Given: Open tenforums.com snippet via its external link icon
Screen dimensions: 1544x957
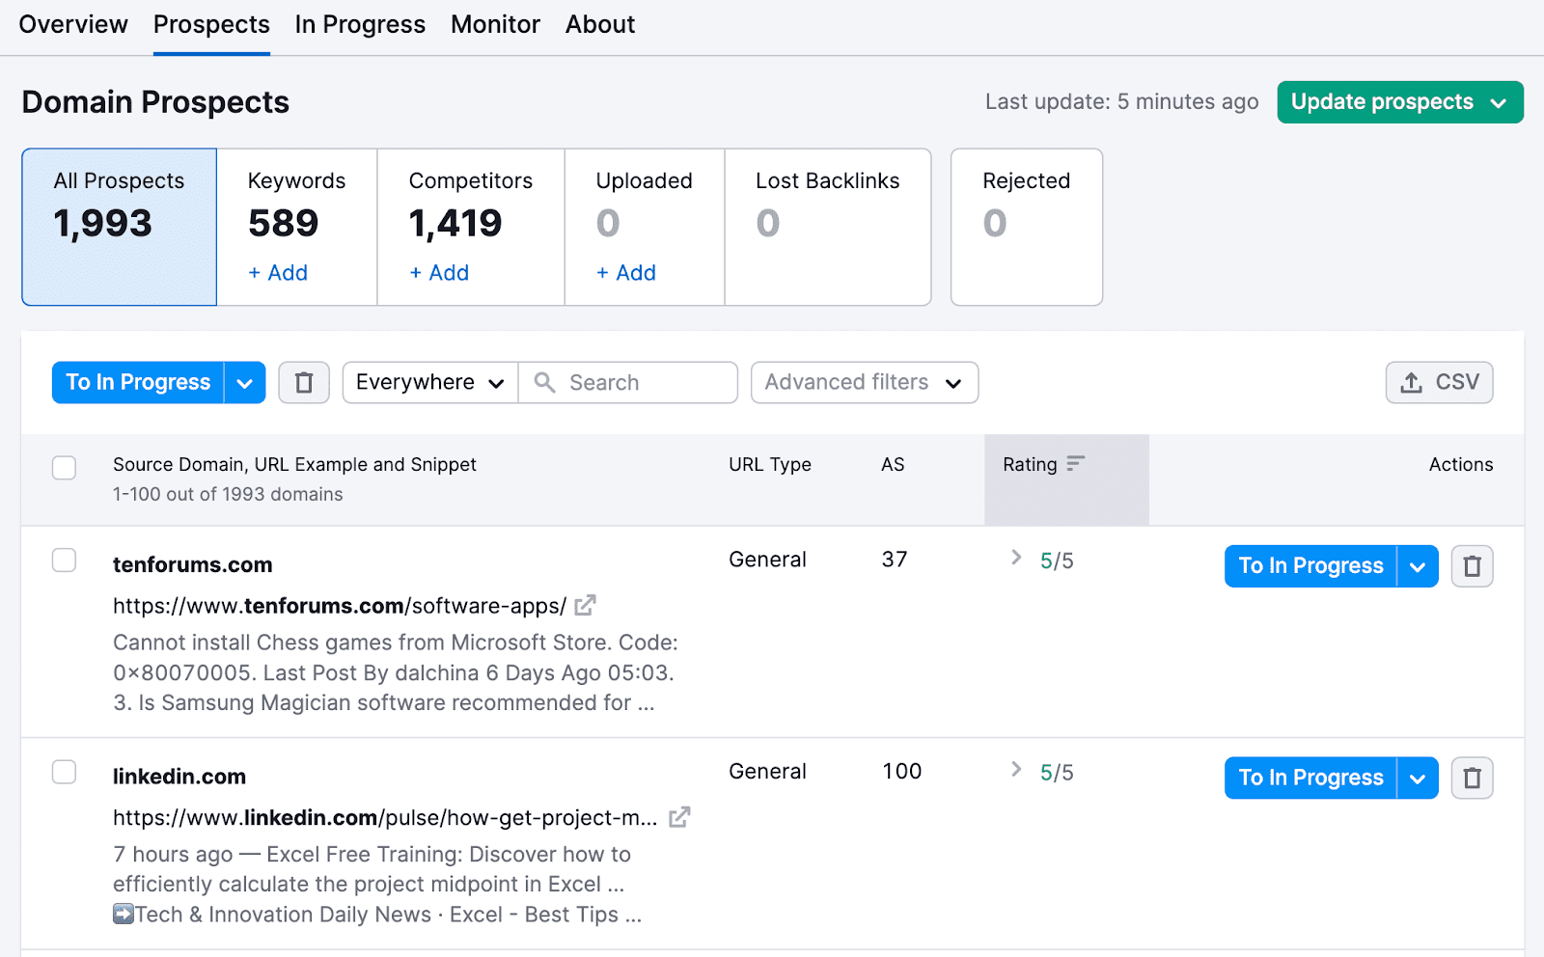Looking at the screenshot, I should (x=585, y=605).
